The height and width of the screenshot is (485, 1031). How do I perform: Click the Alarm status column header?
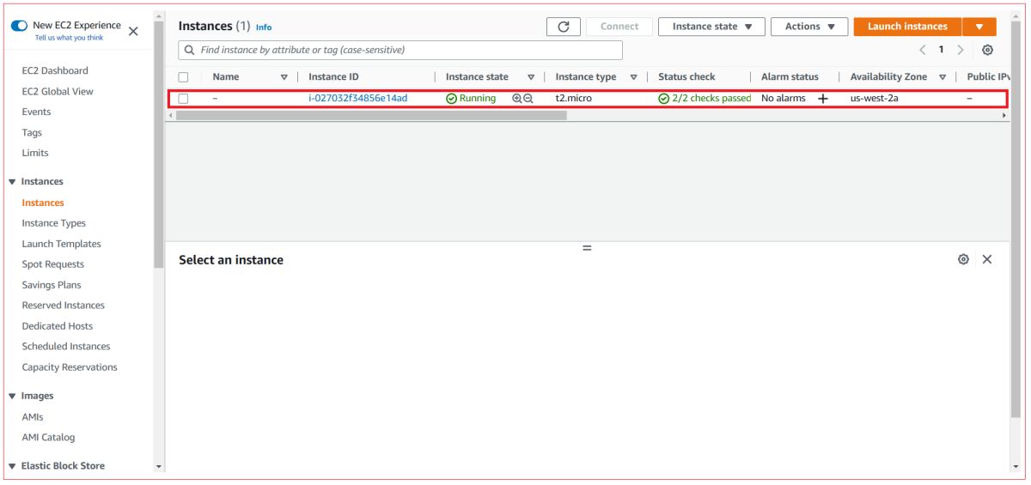click(x=790, y=77)
